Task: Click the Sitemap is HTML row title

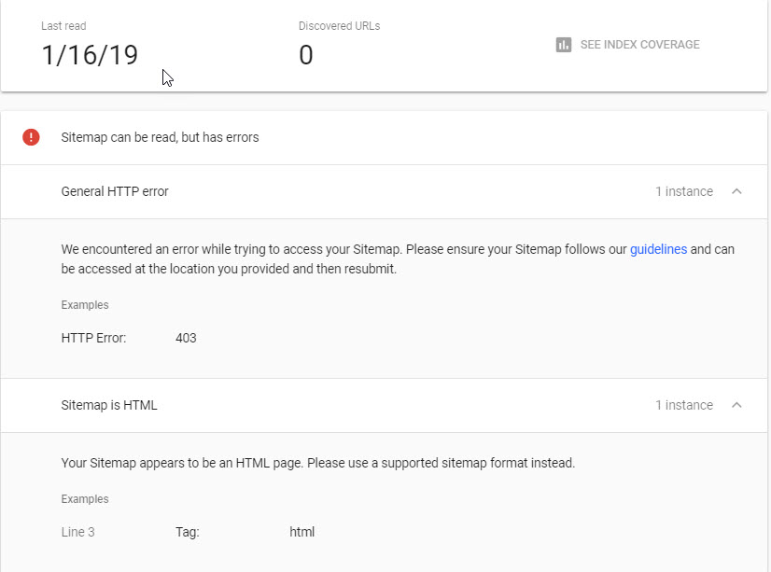Action: click(109, 405)
